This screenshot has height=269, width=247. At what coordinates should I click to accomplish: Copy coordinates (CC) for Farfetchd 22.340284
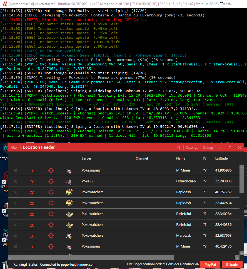(32, 214)
